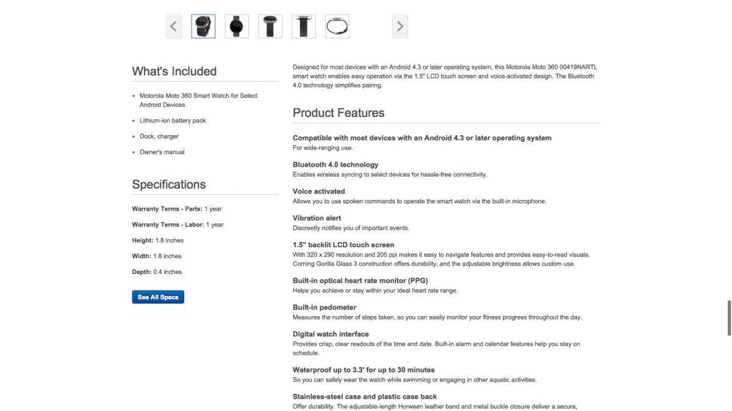The height and width of the screenshot is (411, 732).
Task: Click the Lithium-ion battery pack list item
Action: coord(173,121)
